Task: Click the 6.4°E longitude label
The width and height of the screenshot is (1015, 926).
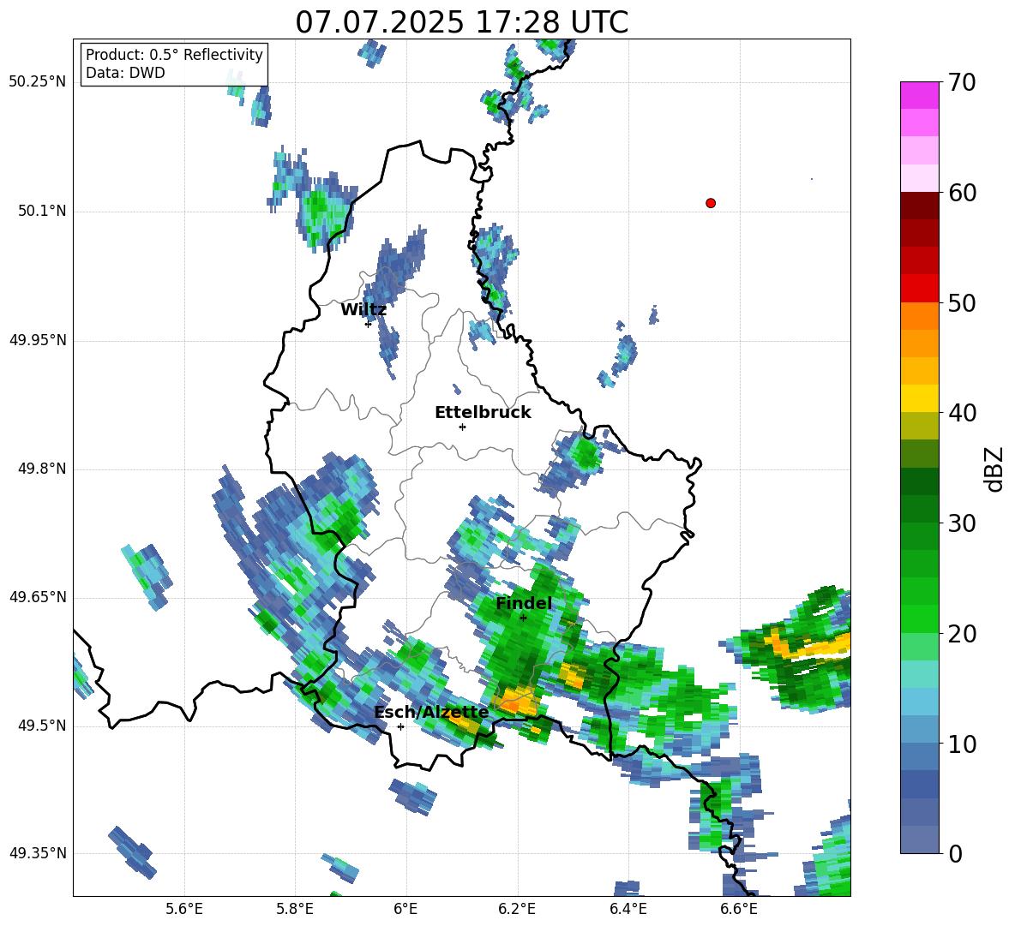Action: pyautogui.click(x=628, y=909)
